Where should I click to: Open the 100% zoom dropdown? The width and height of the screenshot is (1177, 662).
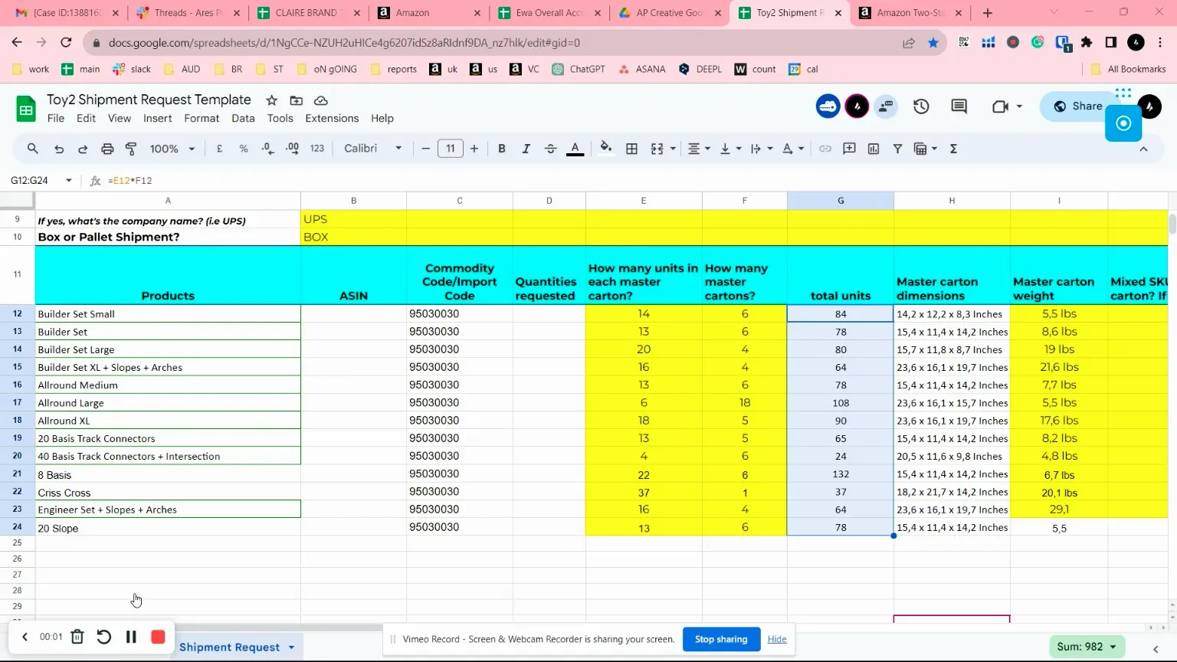click(172, 149)
